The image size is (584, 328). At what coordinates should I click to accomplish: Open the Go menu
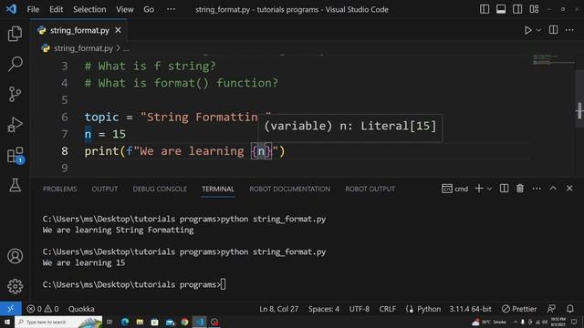coord(149,9)
